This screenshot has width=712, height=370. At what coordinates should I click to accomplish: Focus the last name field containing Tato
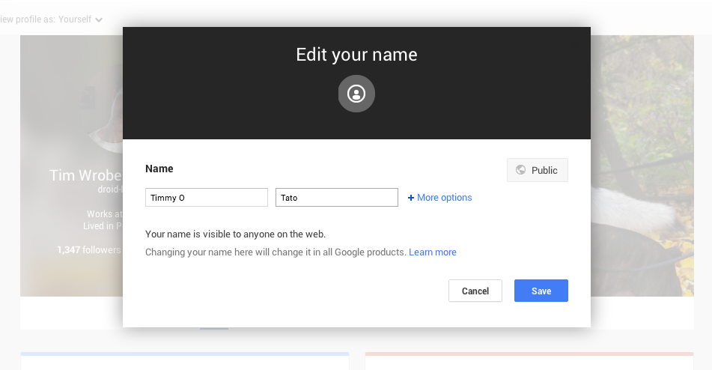336,198
